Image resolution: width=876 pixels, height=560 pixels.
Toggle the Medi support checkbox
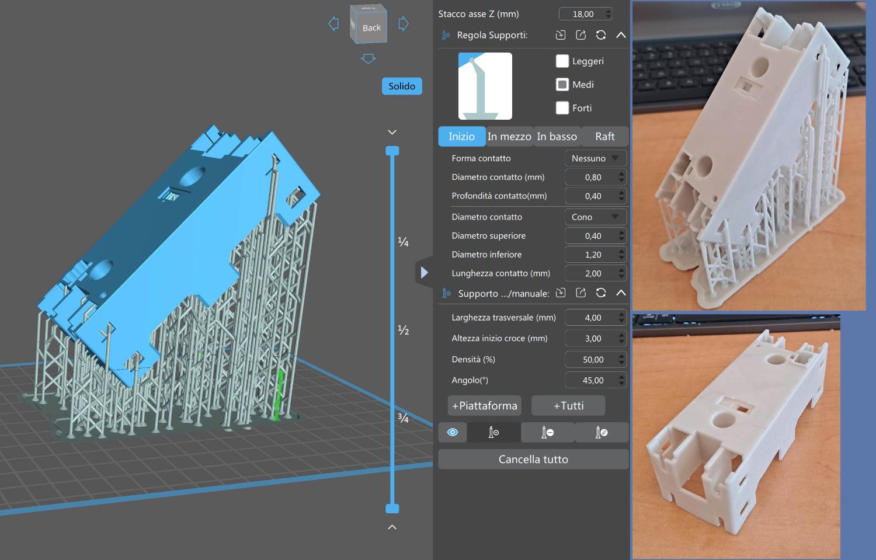[562, 85]
